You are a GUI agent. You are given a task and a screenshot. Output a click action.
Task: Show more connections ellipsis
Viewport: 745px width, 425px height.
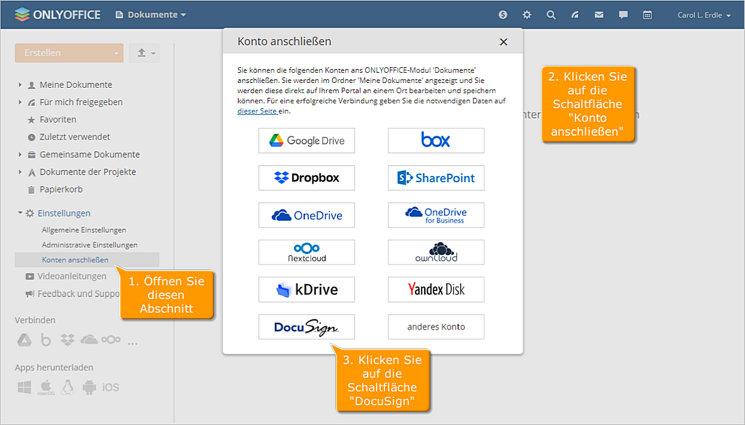point(133,343)
